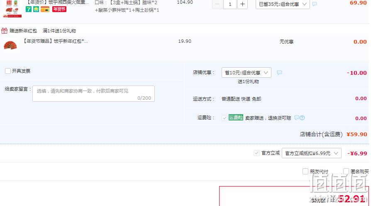Click the yellow service badge icon
Image resolution: width=371 pixels, height=206 pixels.
click(36, 9)
